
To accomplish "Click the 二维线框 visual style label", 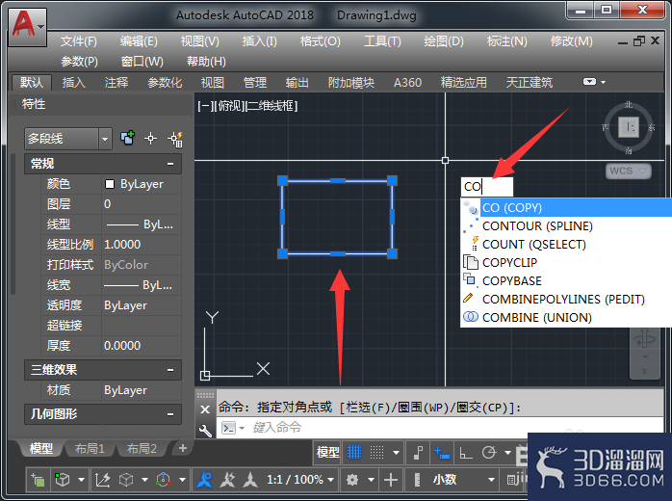I will coord(271,106).
